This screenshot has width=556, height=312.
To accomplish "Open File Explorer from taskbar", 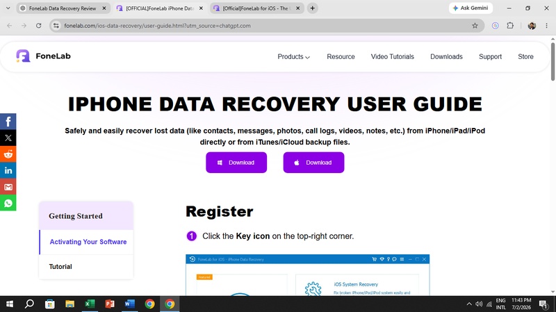I will click(x=70, y=304).
